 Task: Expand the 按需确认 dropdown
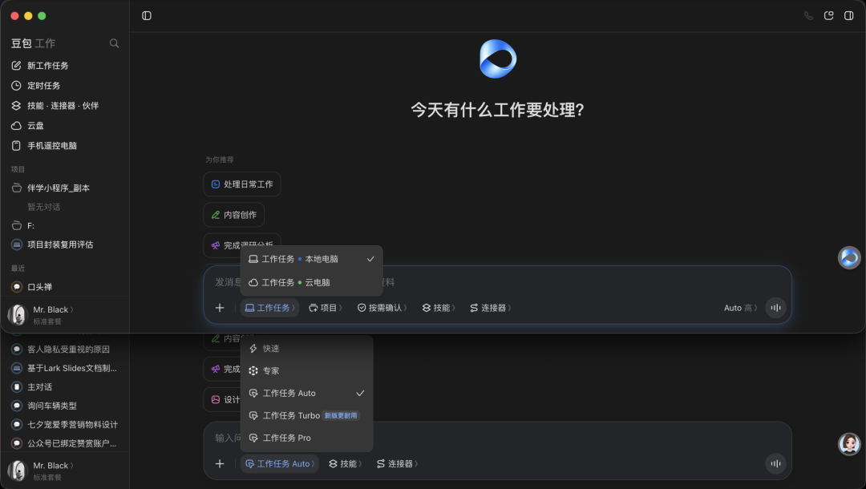382,308
